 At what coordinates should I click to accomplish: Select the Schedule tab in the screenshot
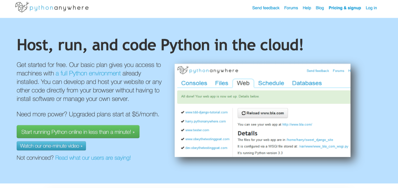pos(271,83)
